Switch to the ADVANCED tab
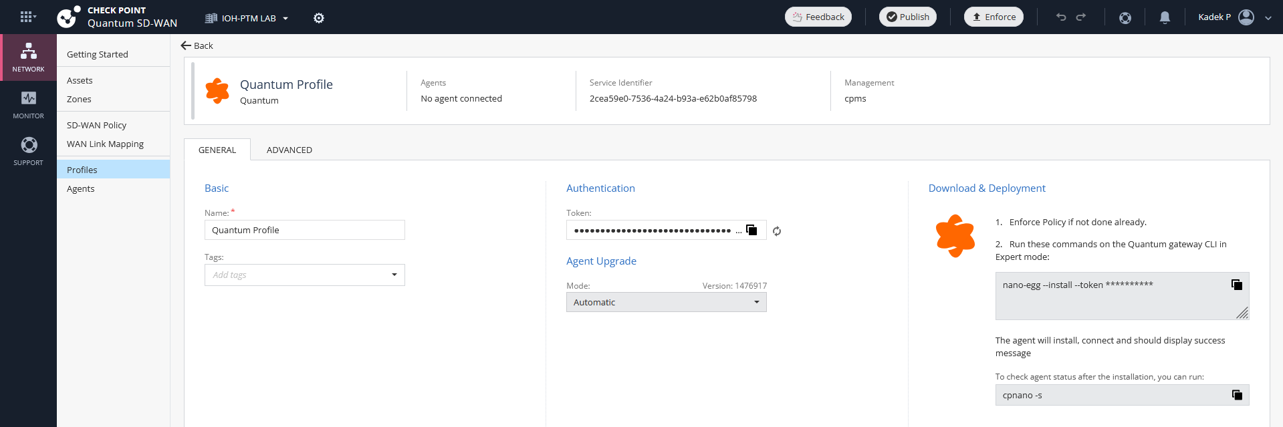Image resolution: width=1283 pixels, height=427 pixels. pos(289,150)
